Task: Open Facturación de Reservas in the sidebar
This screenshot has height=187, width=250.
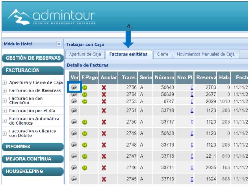Action: pos(35,91)
